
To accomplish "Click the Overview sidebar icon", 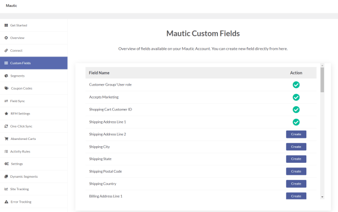I will tap(6, 38).
